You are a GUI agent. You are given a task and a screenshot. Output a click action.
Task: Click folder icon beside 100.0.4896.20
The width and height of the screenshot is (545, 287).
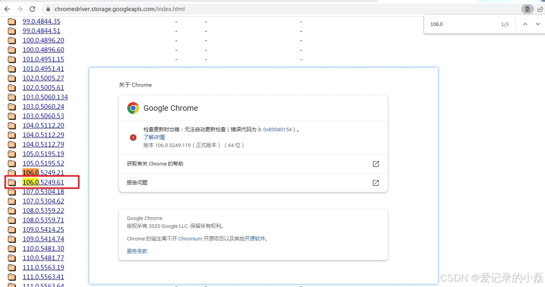[12, 40]
